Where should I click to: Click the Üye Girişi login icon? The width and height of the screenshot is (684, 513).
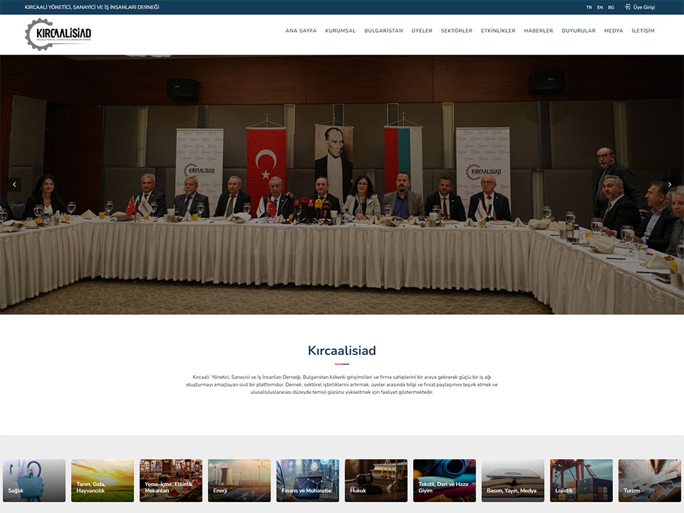pos(627,7)
